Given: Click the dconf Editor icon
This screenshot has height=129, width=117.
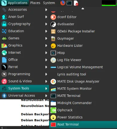Looking at the screenshot, I should coord(53,17).
